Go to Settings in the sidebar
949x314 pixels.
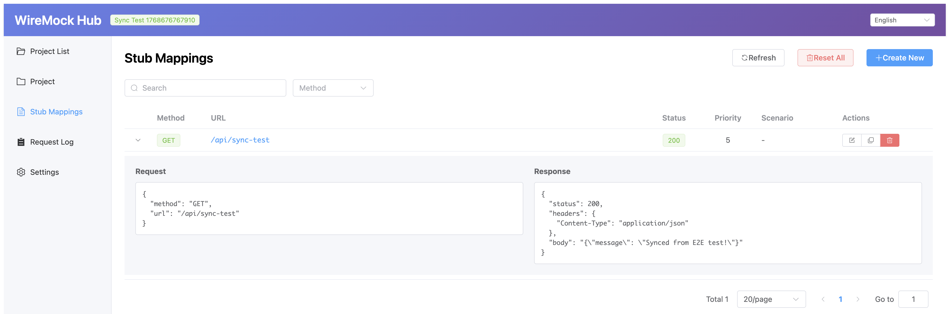[44, 172]
